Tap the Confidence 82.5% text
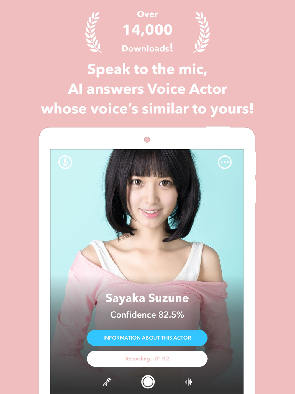The image size is (295, 394). [147, 315]
